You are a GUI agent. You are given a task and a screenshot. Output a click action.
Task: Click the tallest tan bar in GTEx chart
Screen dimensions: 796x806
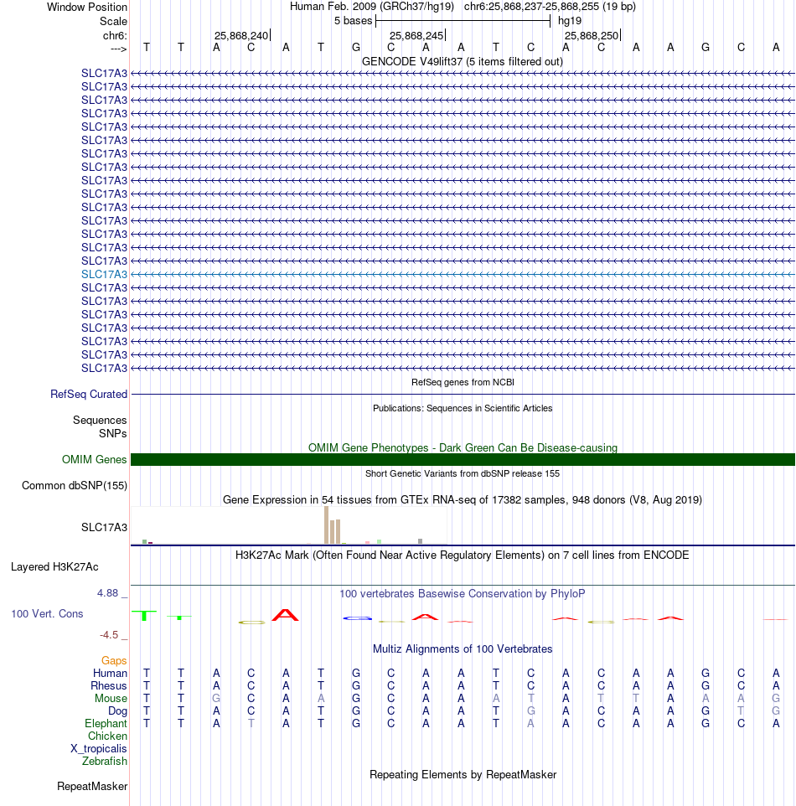tap(327, 524)
